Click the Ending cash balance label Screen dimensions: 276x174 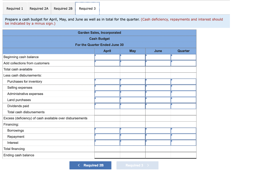[19, 155]
